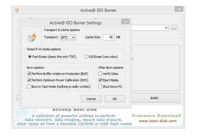Close the main Active@ ISO Burner window

coord(179,9)
